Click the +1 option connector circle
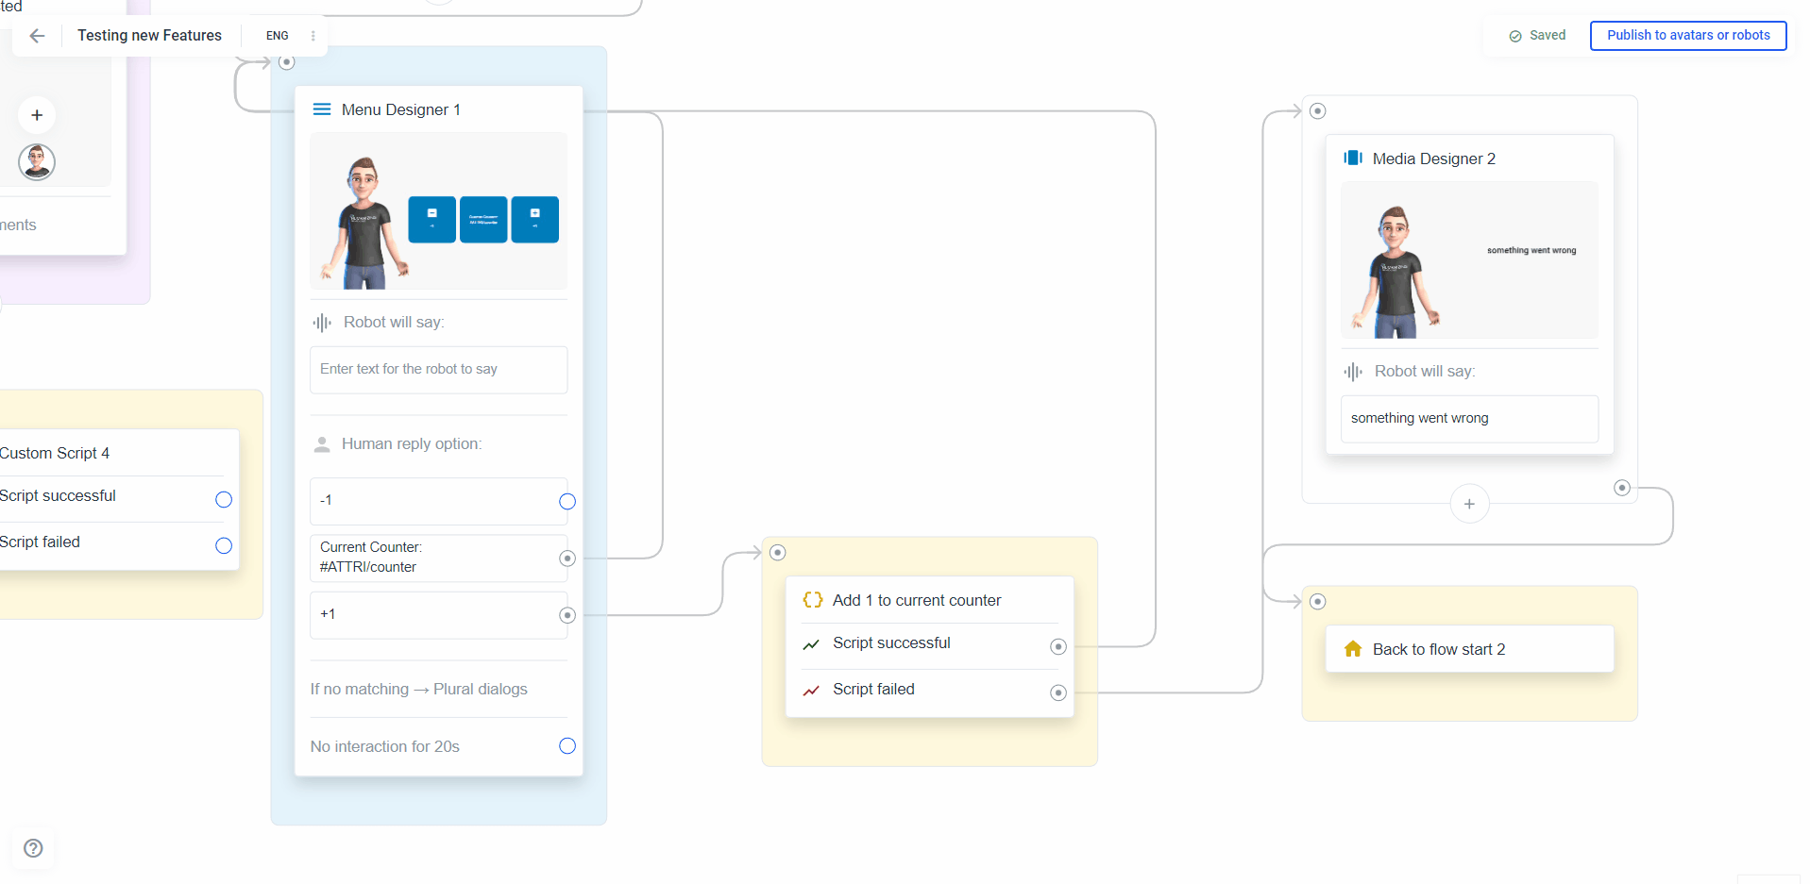 [x=567, y=615]
